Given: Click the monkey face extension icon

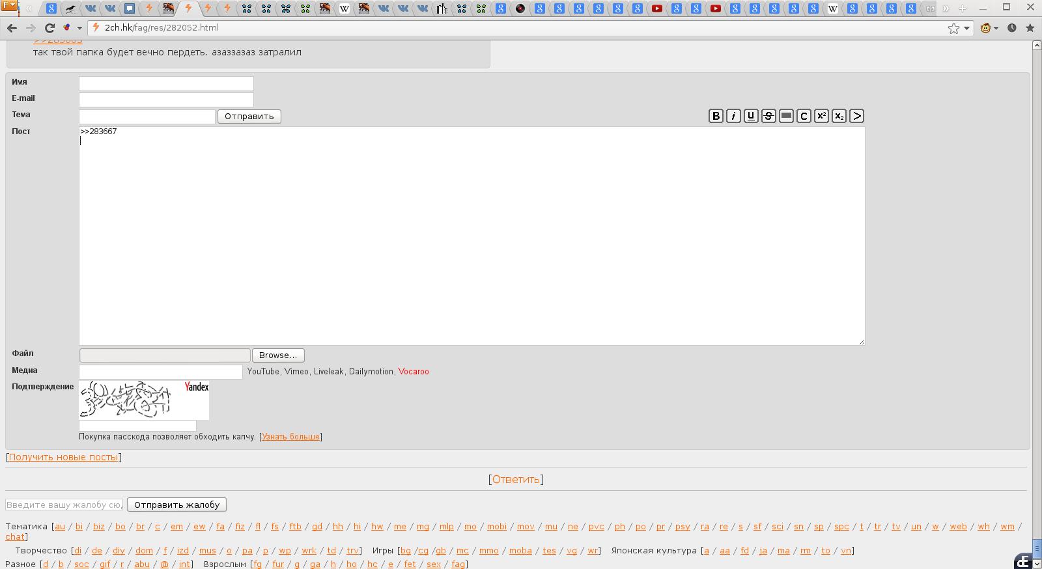Looking at the screenshot, I should pyautogui.click(x=986, y=28).
